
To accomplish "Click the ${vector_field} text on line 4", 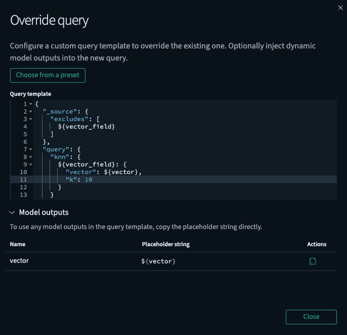I will click(86, 127).
